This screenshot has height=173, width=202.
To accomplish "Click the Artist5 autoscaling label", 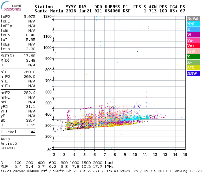I will click(x=9, y=143).
